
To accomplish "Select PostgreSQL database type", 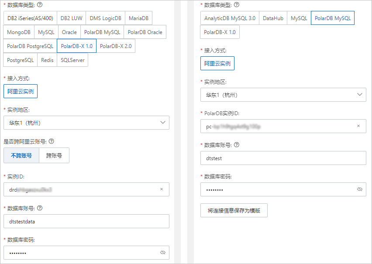I will tap(21, 60).
